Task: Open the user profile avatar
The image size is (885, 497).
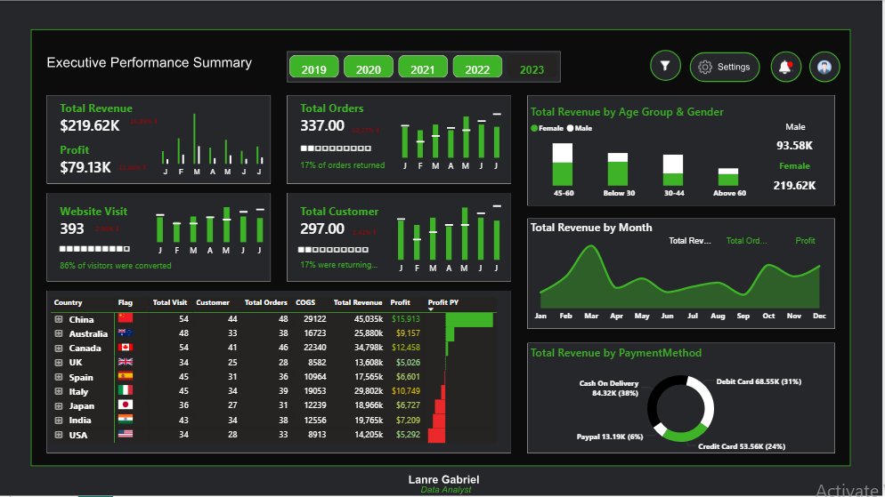Action: click(x=824, y=67)
